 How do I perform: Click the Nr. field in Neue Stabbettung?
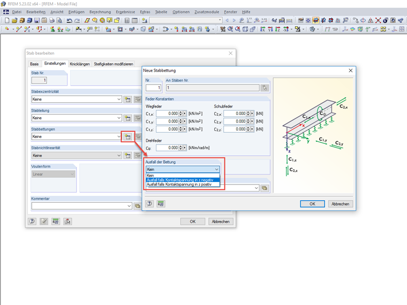pyautogui.click(x=153, y=88)
